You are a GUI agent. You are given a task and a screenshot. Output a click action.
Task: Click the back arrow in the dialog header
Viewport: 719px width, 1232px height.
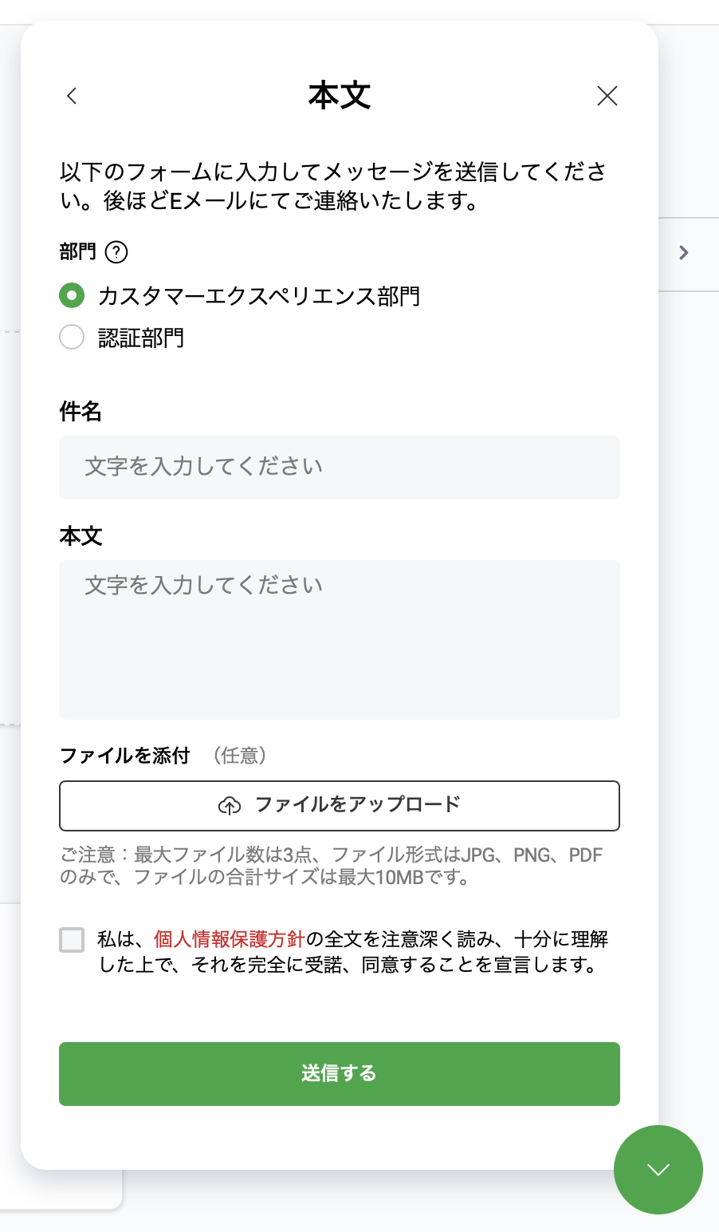tap(72, 97)
